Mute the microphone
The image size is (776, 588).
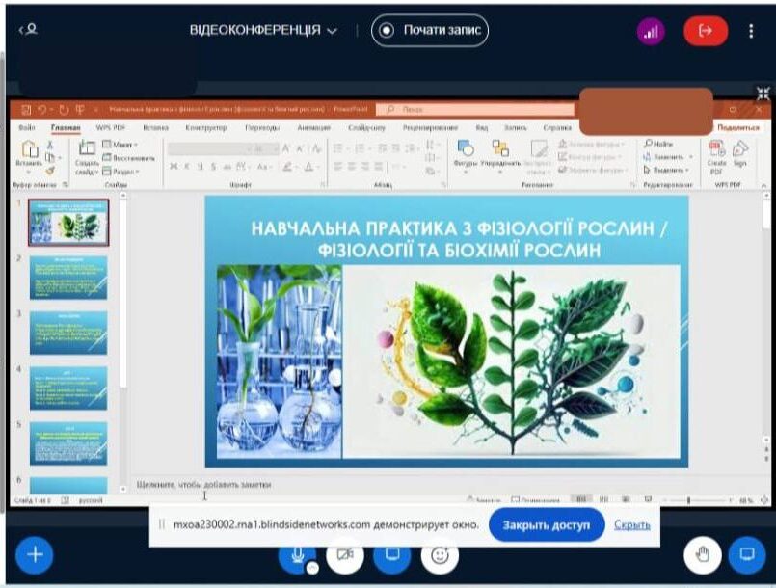pos(298,555)
